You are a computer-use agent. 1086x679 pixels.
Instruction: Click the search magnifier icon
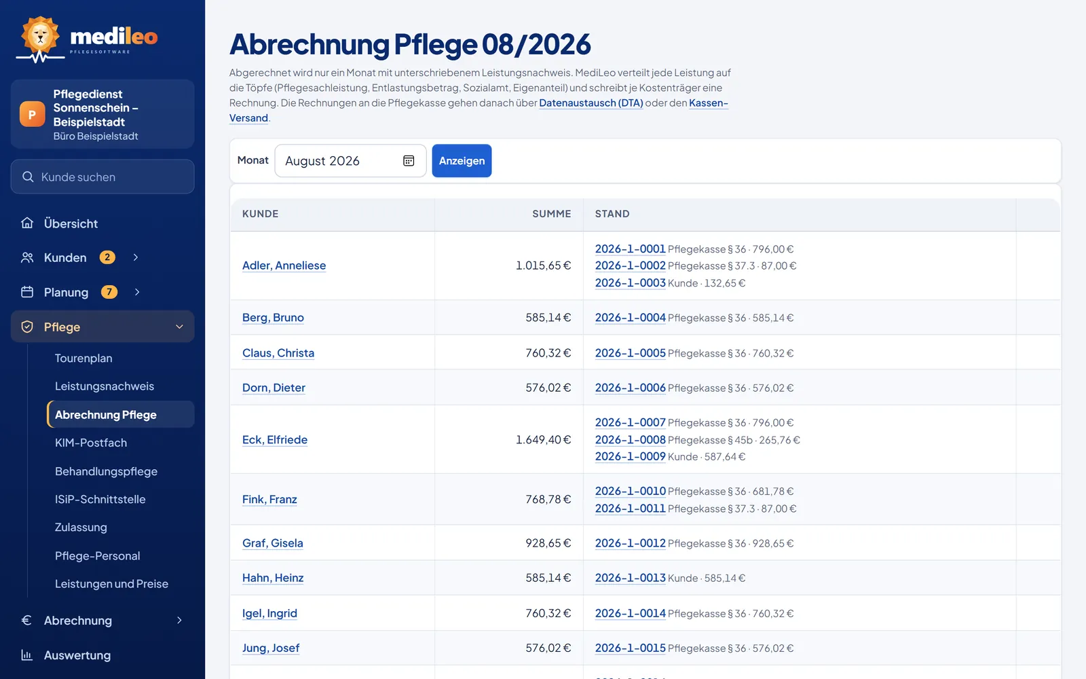pos(28,177)
